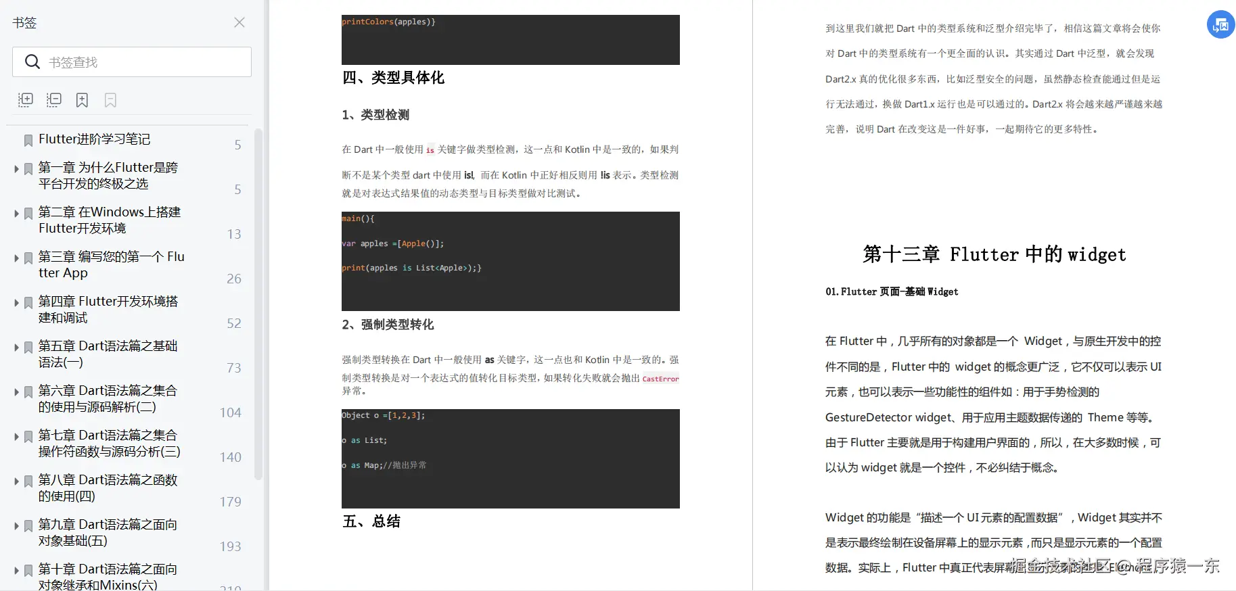Click bookmark icon beside 第三章
Viewport: 1236px width, 591px height.
(28, 258)
